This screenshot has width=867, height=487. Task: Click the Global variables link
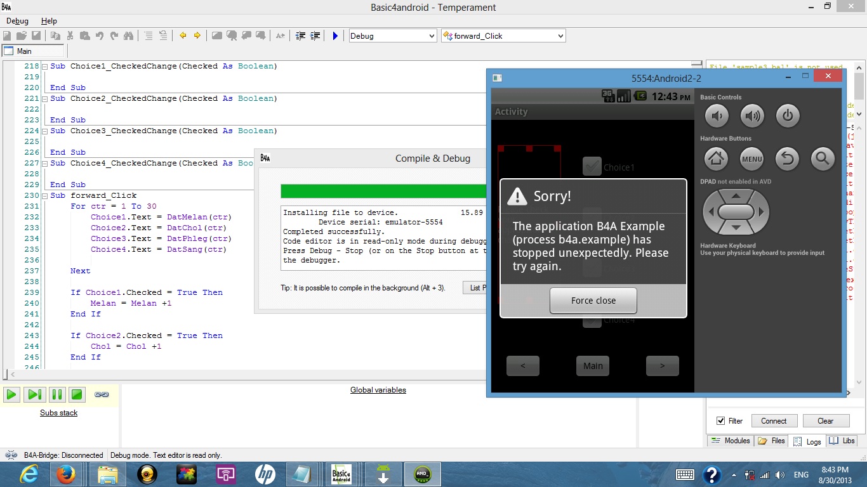(378, 390)
